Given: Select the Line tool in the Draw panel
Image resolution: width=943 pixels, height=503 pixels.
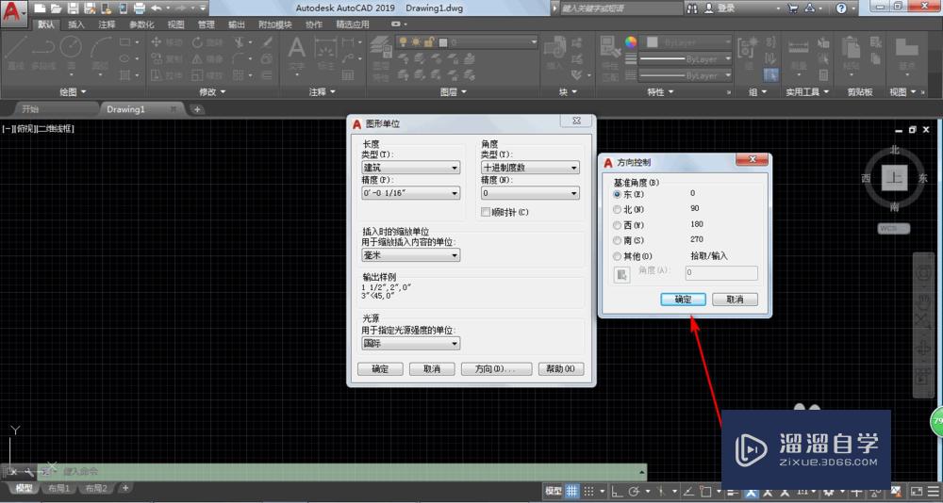Looking at the screenshot, I should (x=15, y=53).
